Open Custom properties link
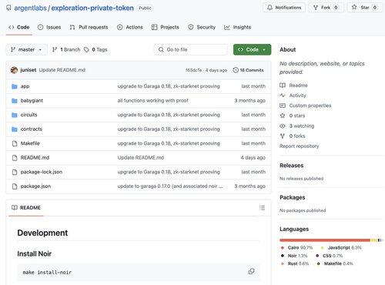 click(x=306, y=106)
